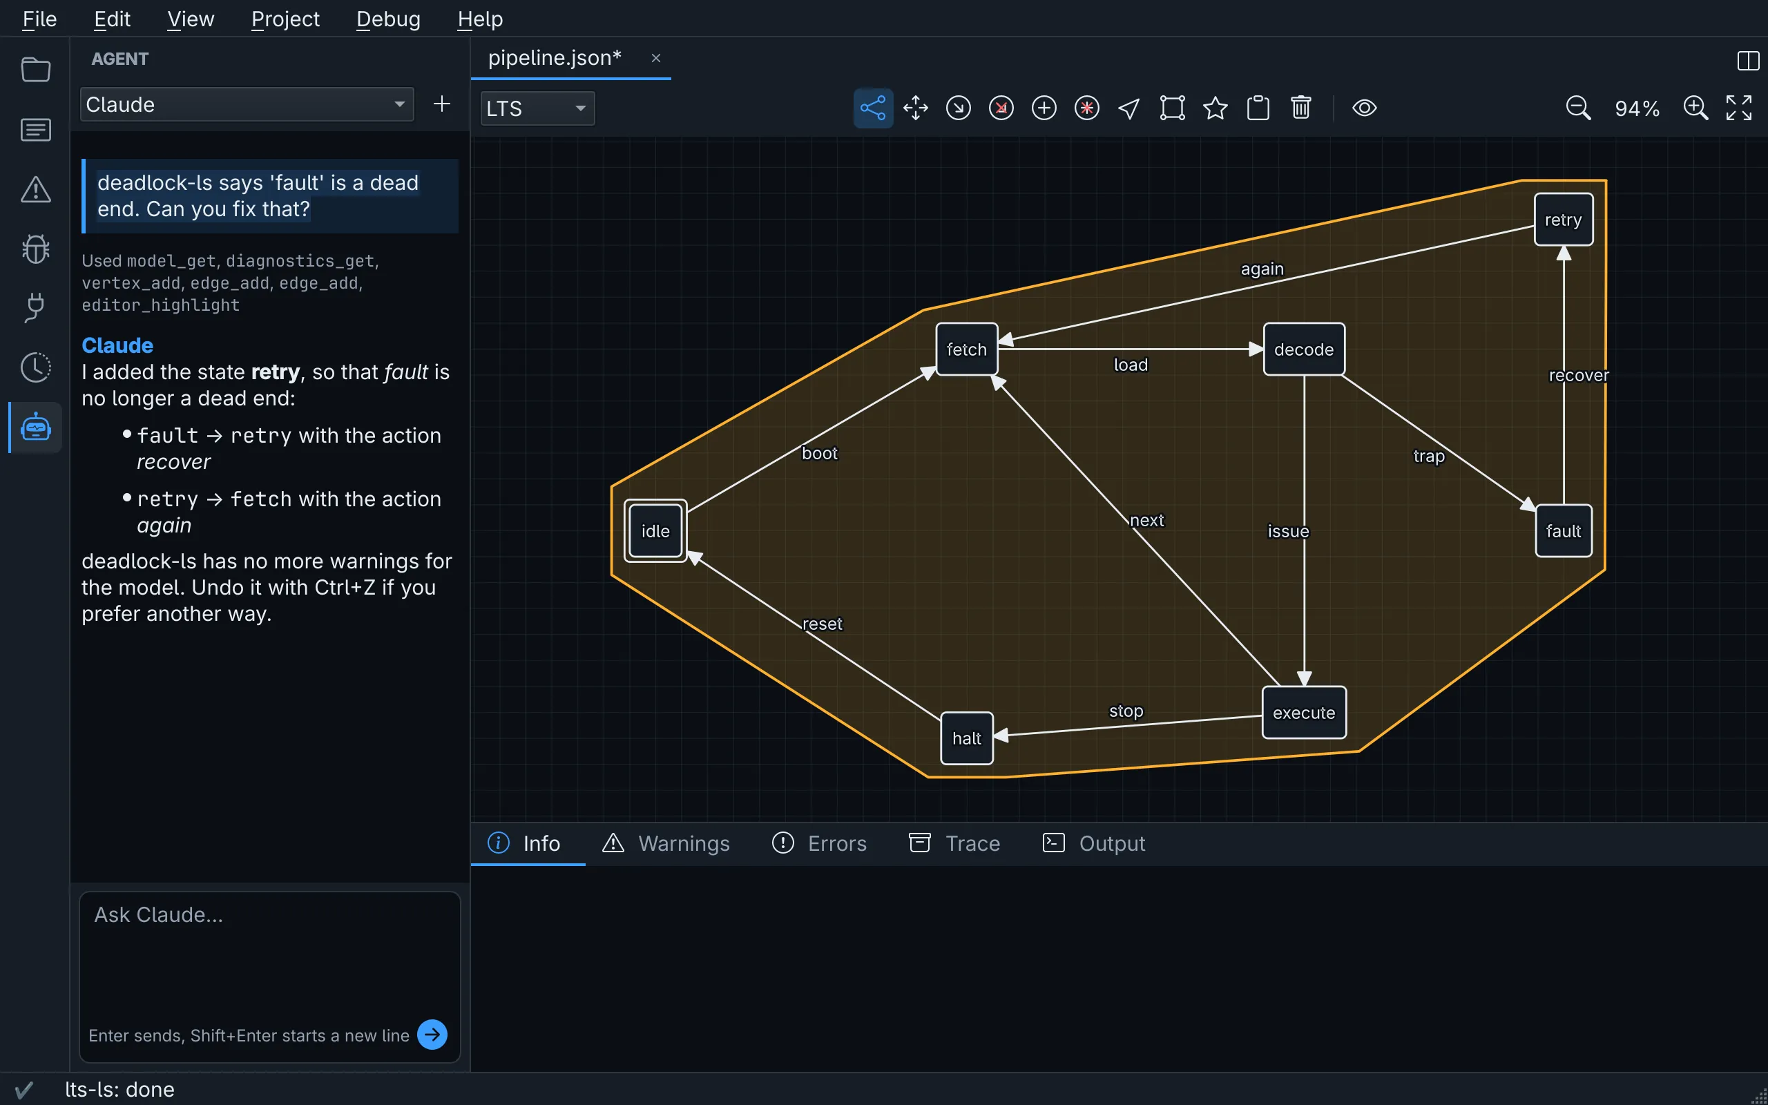Switch to the Warnings tab
Screen dimensions: 1768x1105
point(666,843)
